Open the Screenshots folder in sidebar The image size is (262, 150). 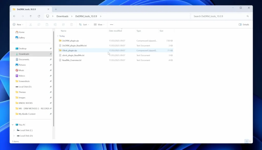(x=24, y=81)
